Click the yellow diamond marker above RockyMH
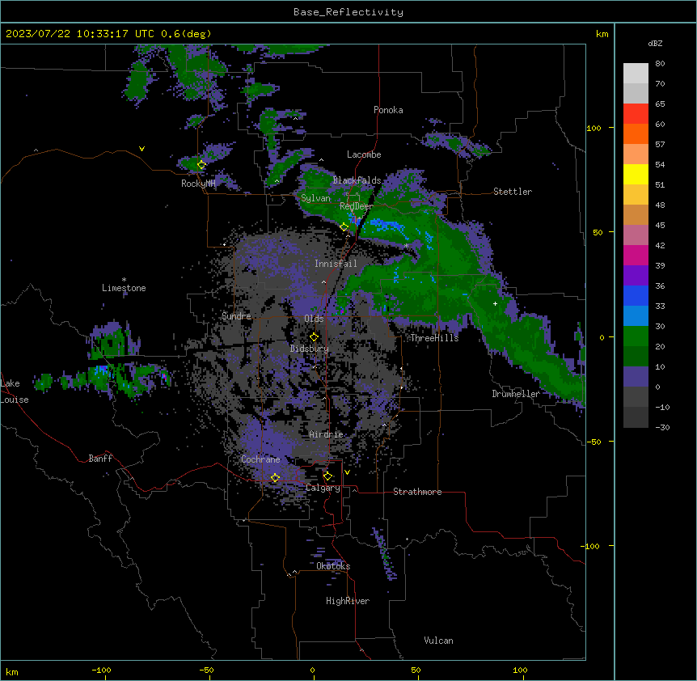The height and width of the screenshot is (681, 697). point(201,165)
